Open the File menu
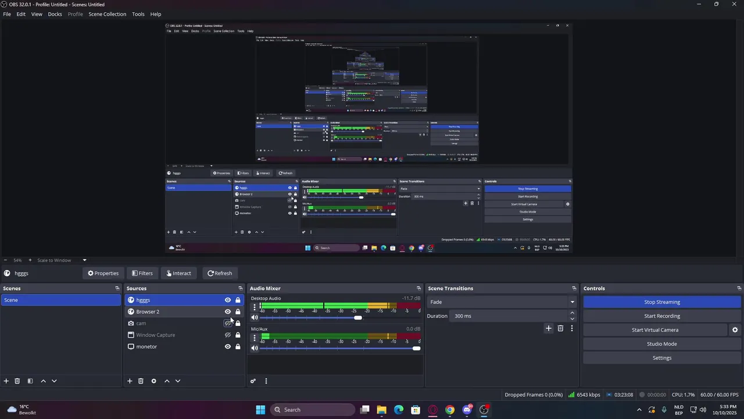Image resolution: width=744 pixels, height=419 pixels. 7,14
